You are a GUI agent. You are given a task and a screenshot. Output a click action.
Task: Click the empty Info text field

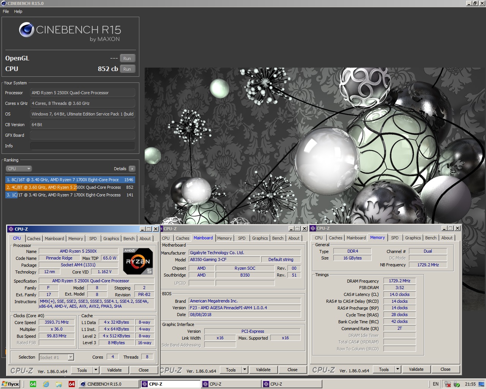(82, 146)
